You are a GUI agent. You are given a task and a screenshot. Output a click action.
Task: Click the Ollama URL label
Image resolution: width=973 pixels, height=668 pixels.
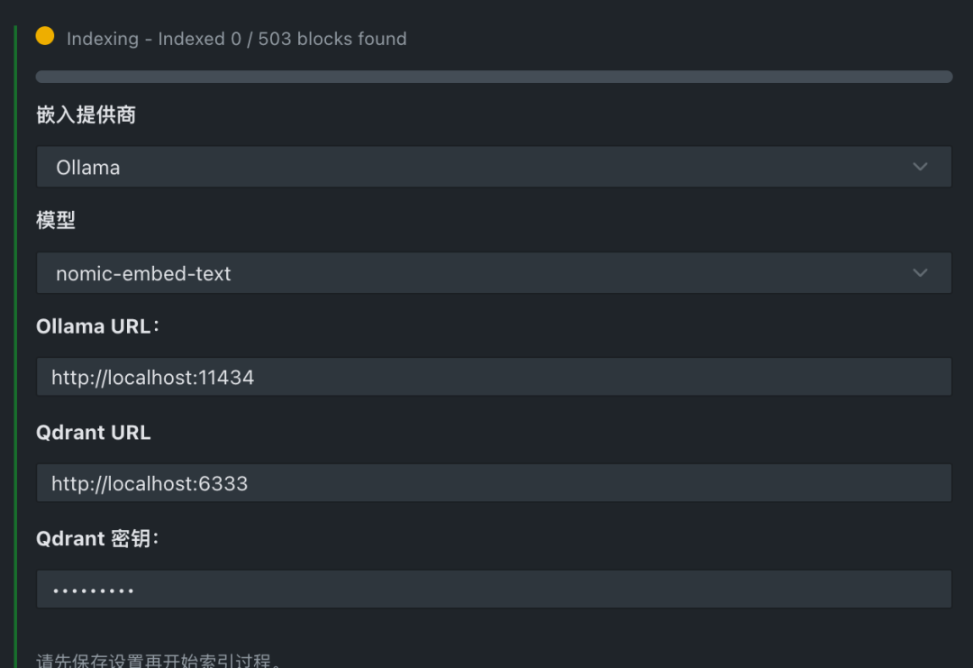(x=97, y=325)
